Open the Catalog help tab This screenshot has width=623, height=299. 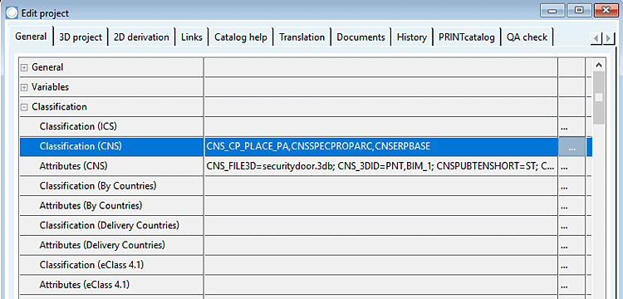(x=241, y=37)
